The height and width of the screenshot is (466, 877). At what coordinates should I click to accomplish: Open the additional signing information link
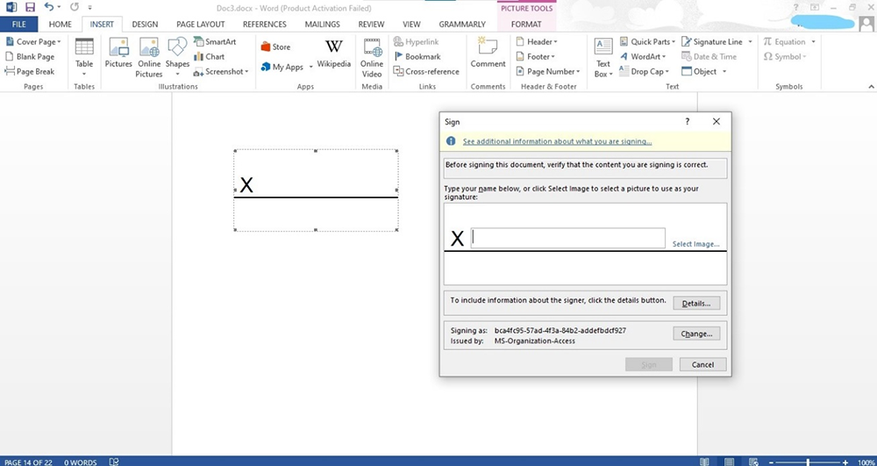557,141
